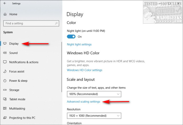This screenshot has width=183, height=125.
Task: Click the Notifications & actions icon
Action: tap(5, 62)
